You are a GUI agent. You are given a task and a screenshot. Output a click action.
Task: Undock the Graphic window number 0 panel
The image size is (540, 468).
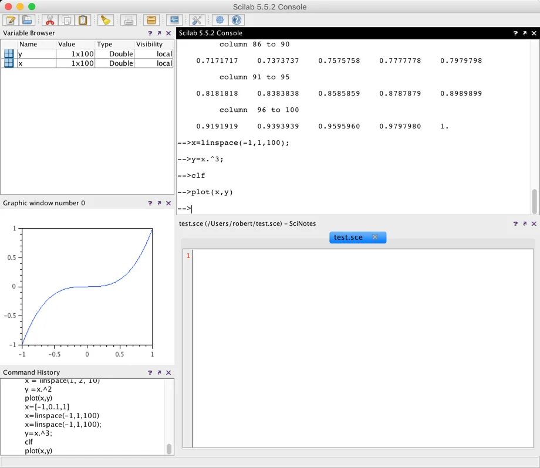tap(159, 203)
